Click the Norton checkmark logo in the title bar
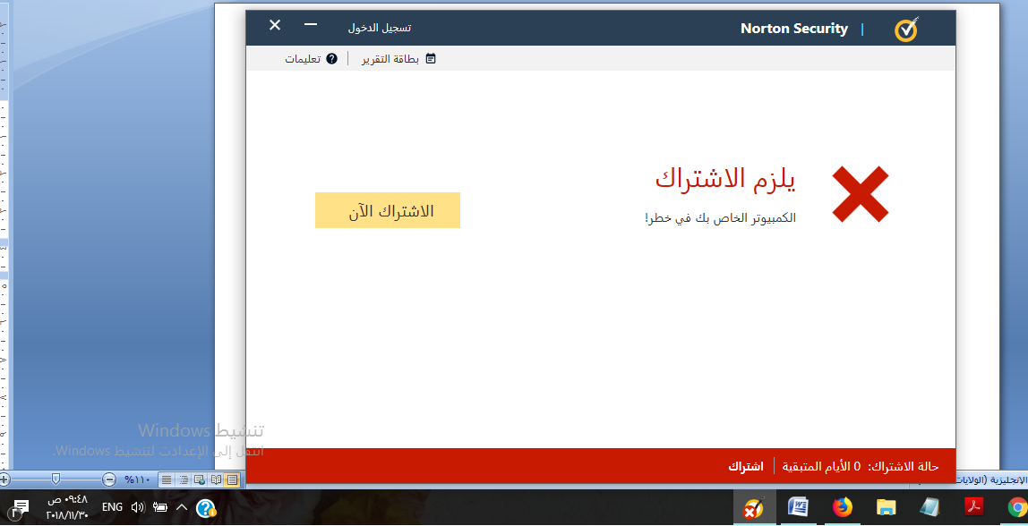Screen dimensions: 1028x526 click(x=907, y=29)
